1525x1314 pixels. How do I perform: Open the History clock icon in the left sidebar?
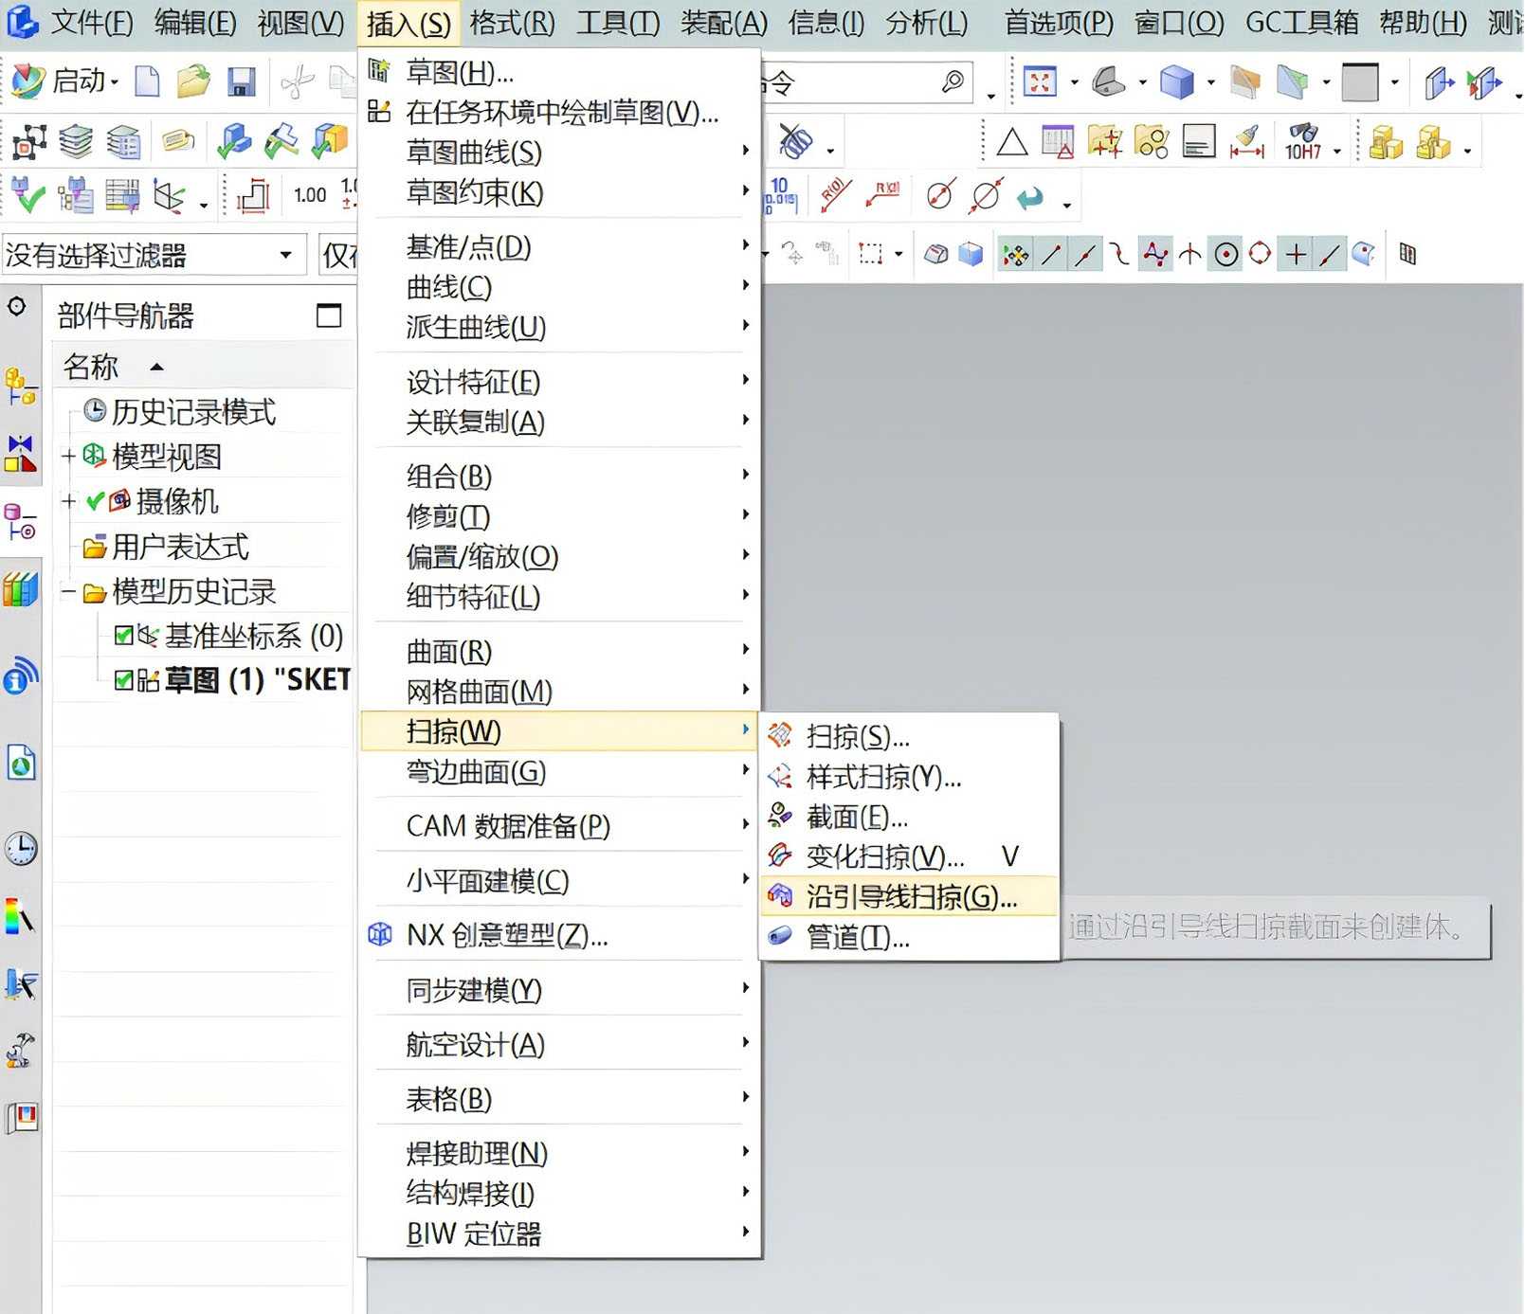(21, 848)
